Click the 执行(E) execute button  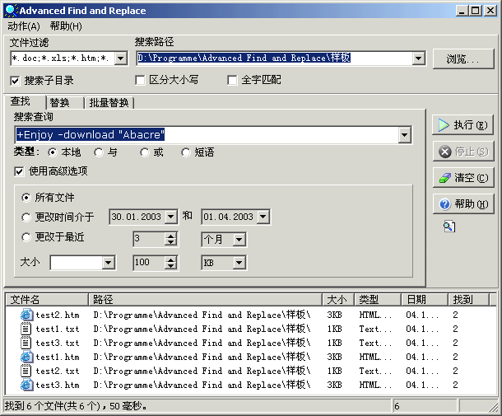463,125
